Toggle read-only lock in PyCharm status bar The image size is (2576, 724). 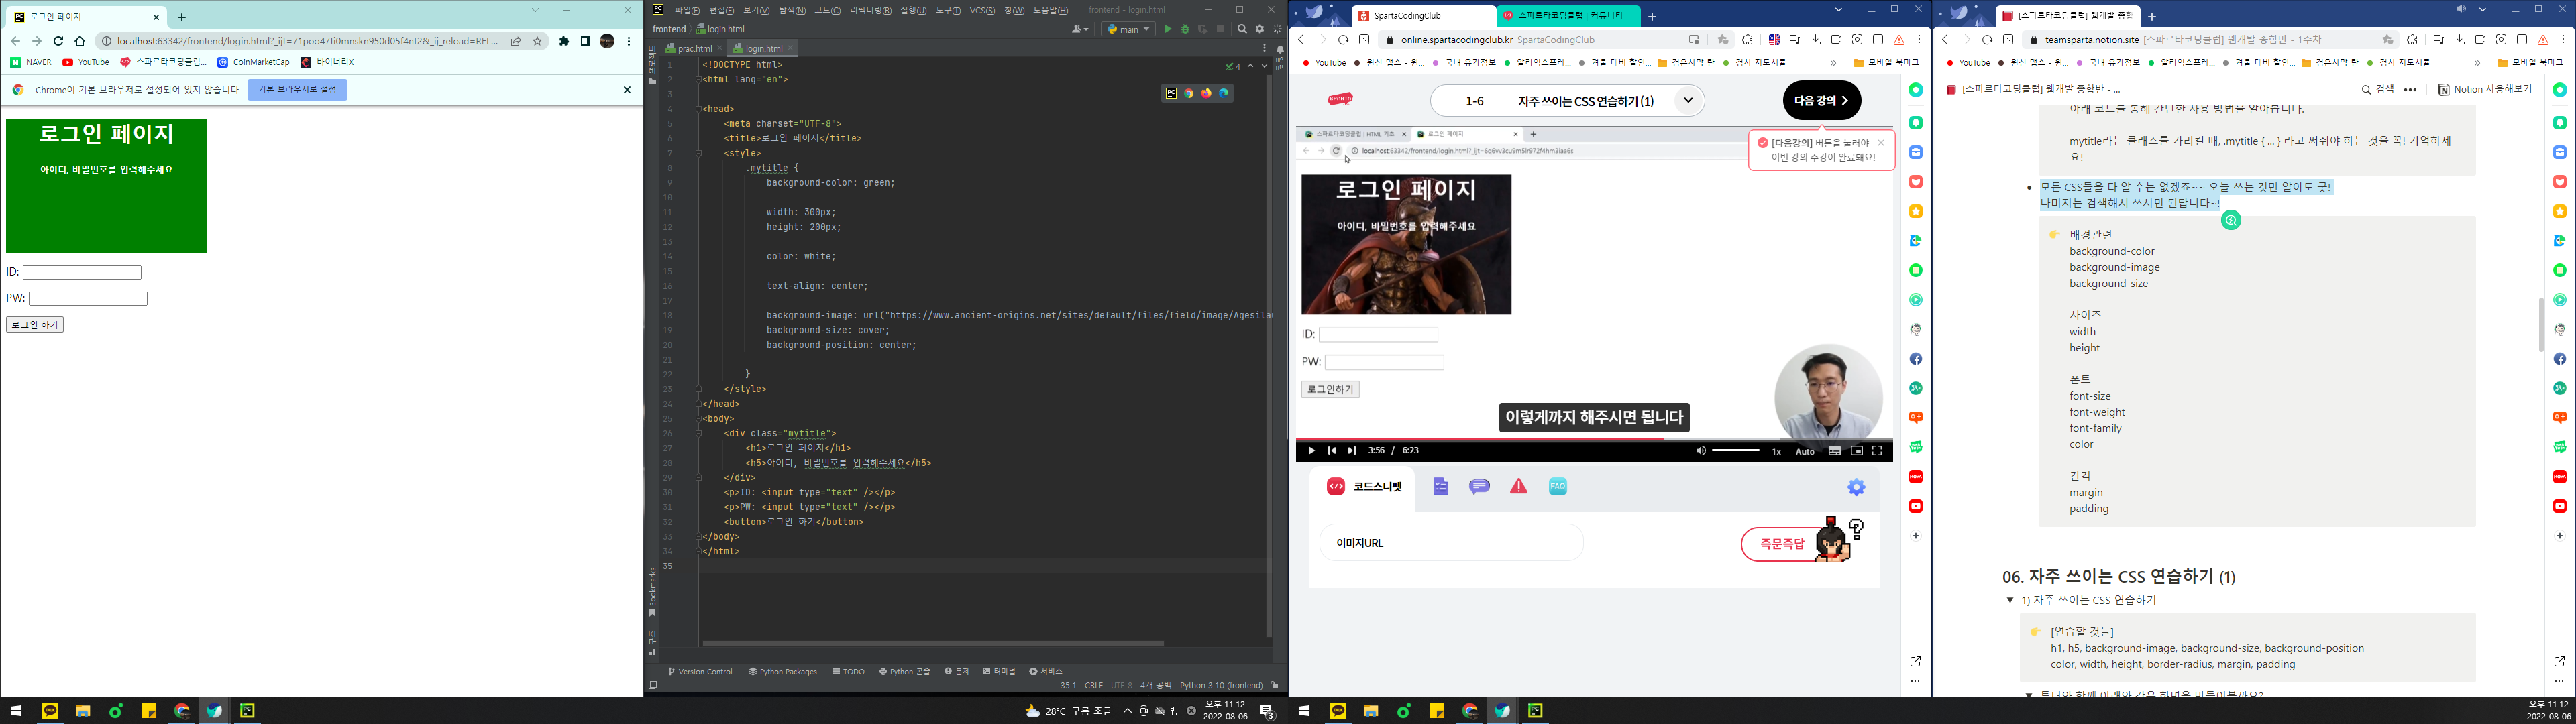[1274, 685]
